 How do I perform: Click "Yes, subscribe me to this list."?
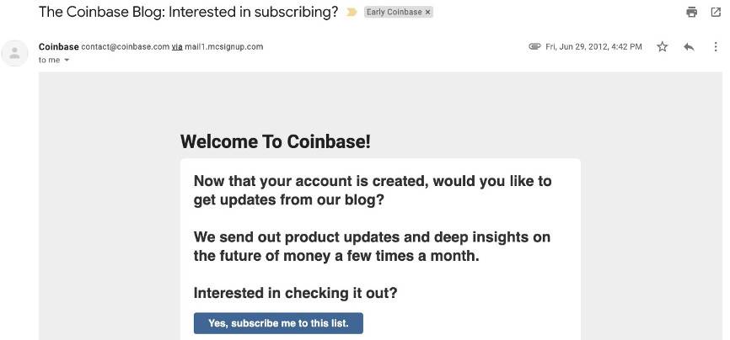coord(278,323)
